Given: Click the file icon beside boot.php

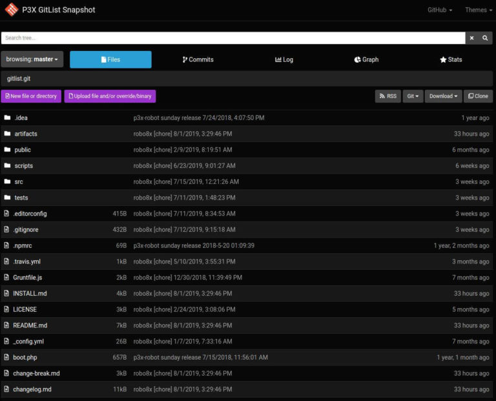Looking at the screenshot, I should point(6,357).
